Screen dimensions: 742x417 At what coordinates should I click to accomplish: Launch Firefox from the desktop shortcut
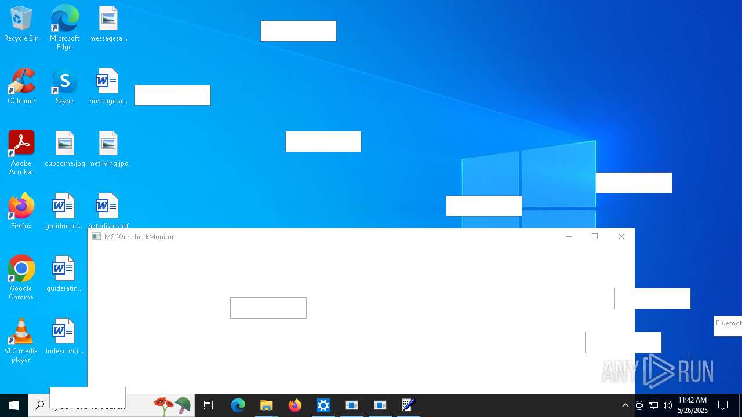pos(21,212)
